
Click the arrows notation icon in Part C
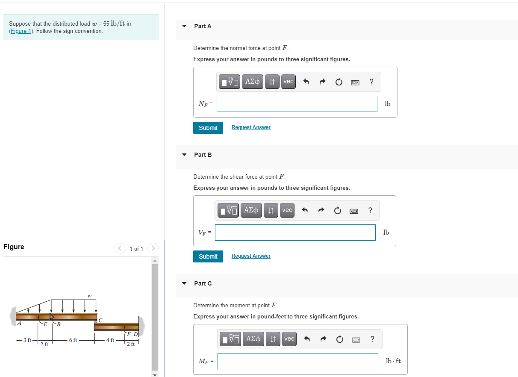pyautogui.click(x=273, y=339)
